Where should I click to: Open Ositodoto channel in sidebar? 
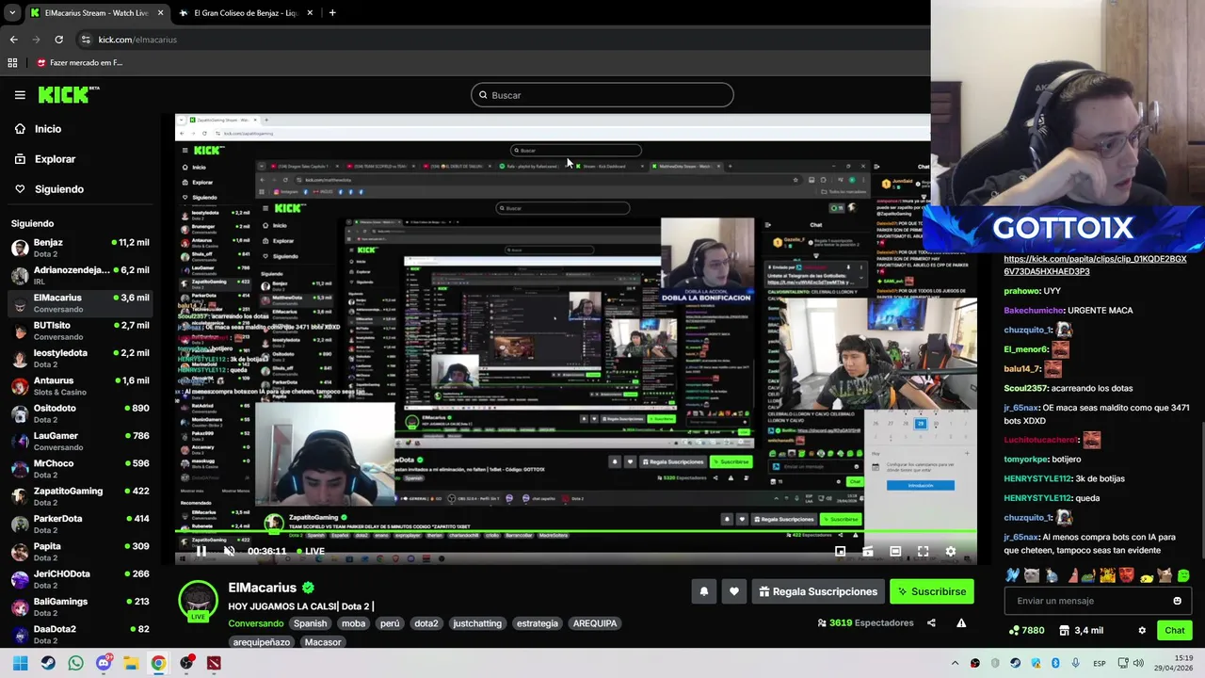81,413
